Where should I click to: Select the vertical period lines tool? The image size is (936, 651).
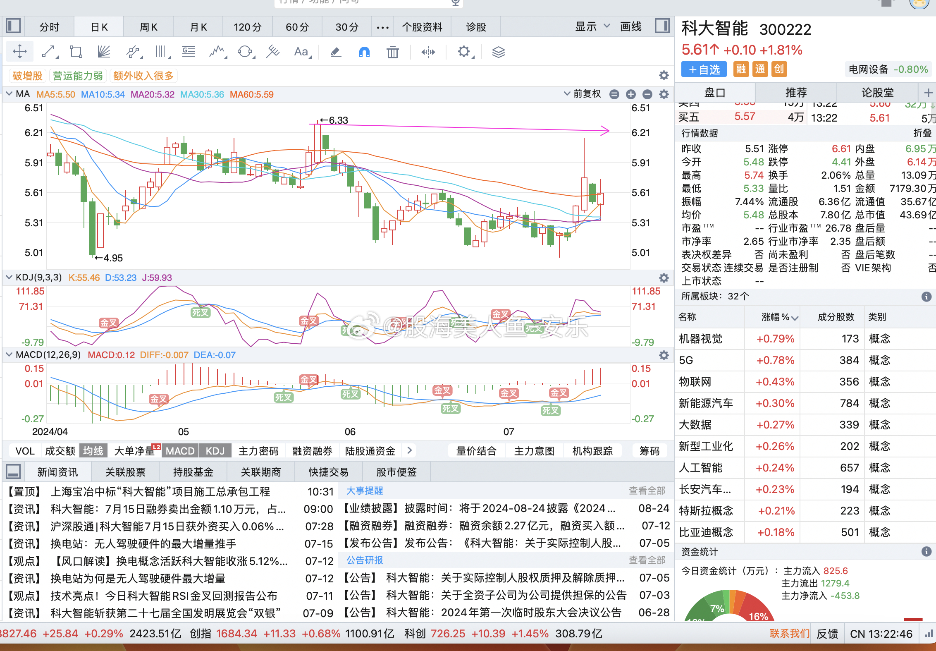click(162, 52)
